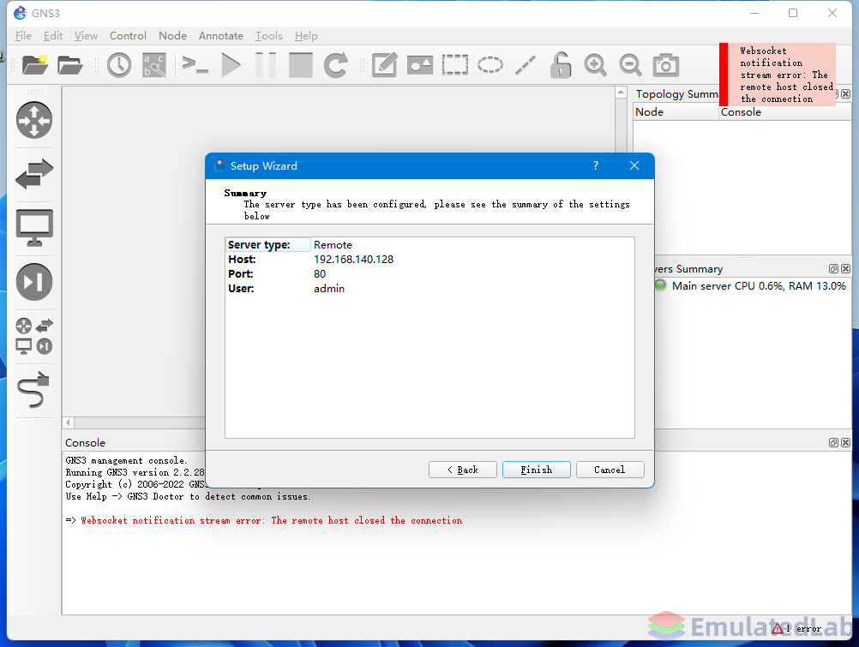Draw a line annotation
The image size is (859, 647).
click(x=525, y=65)
